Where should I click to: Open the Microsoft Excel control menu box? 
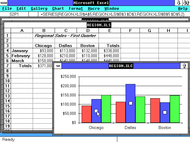pos(4,3)
